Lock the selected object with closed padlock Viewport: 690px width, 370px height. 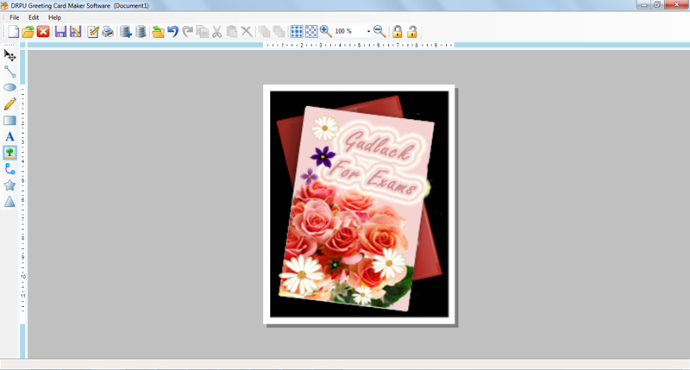(x=398, y=31)
